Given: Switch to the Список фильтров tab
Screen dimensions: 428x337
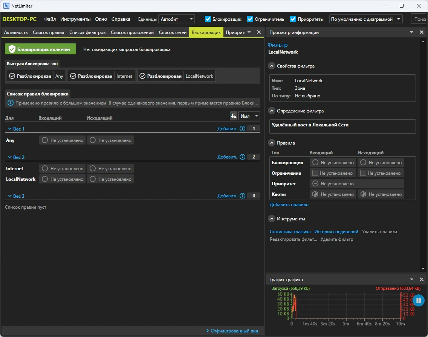Looking at the screenshot, I should click(87, 32).
